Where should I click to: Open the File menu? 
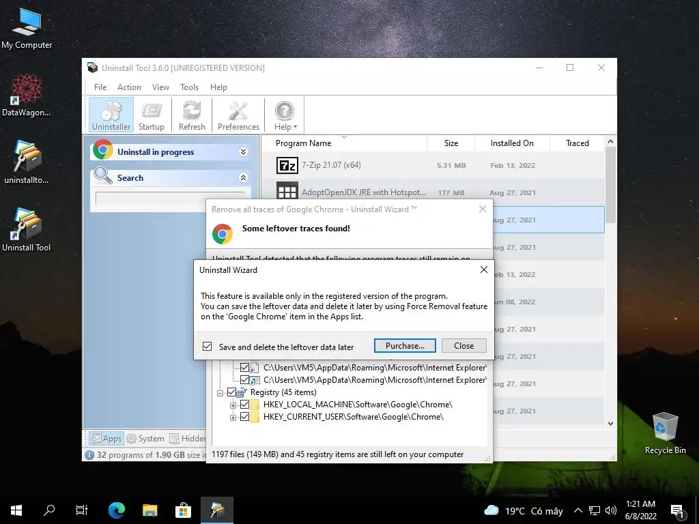[x=100, y=87]
